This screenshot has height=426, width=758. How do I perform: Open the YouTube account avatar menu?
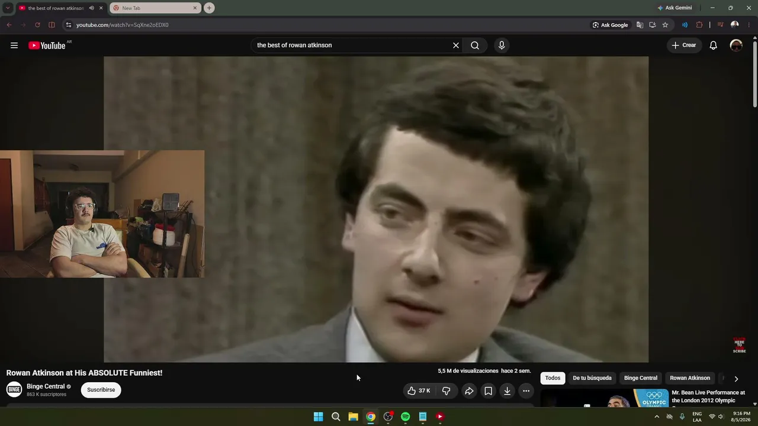(x=736, y=46)
